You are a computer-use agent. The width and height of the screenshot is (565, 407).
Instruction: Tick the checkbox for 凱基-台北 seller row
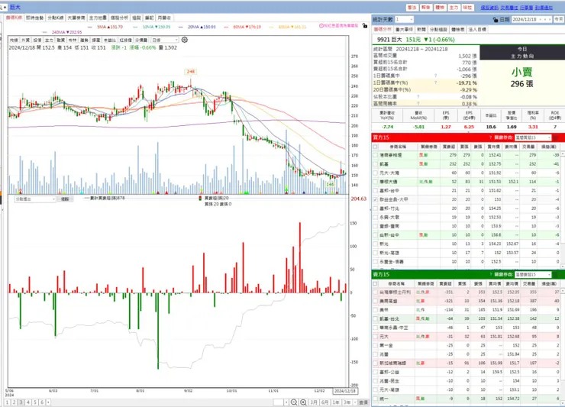tap(376, 318)
